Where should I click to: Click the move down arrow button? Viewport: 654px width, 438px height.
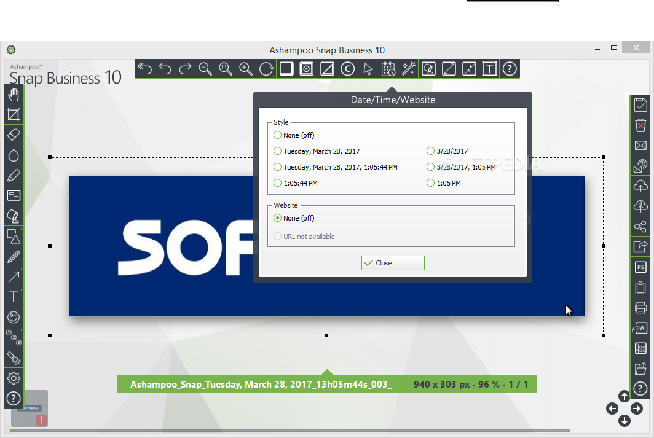coord(624,421)
